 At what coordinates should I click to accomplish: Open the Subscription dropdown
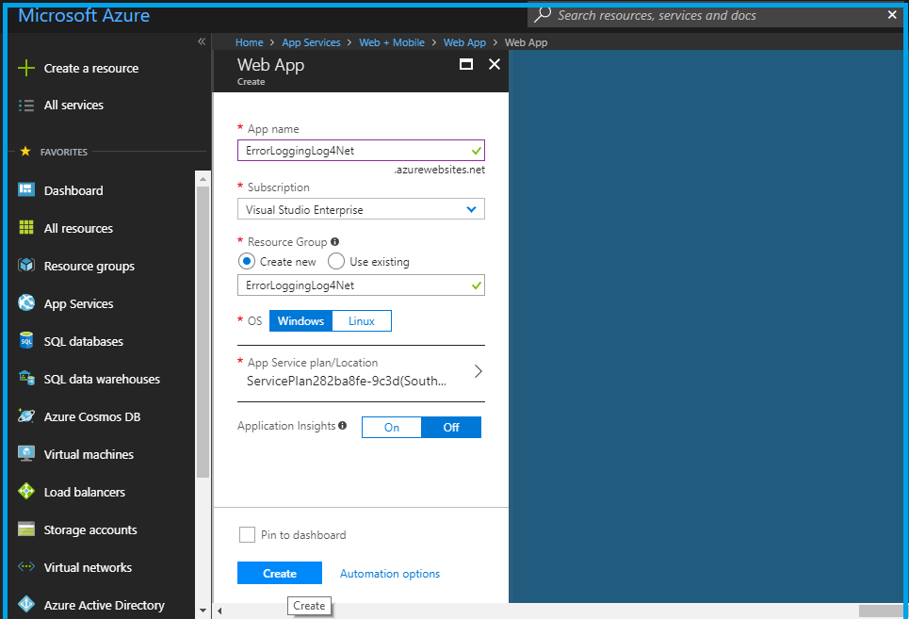tap(361, 209)
